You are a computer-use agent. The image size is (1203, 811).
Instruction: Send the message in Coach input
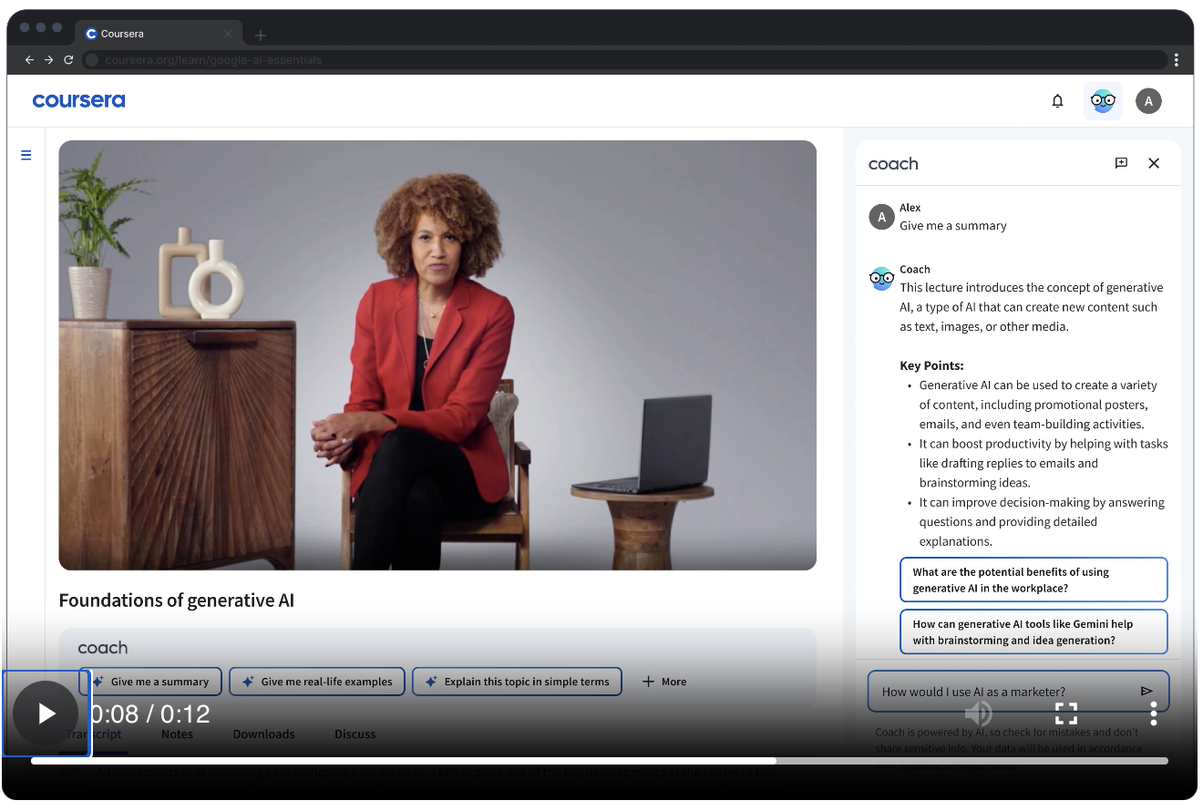(1146, 692)
